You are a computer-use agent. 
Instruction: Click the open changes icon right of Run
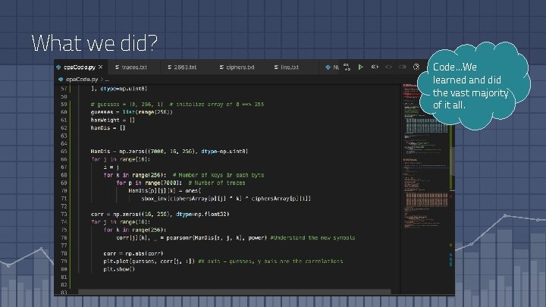(x=375, y=67)
